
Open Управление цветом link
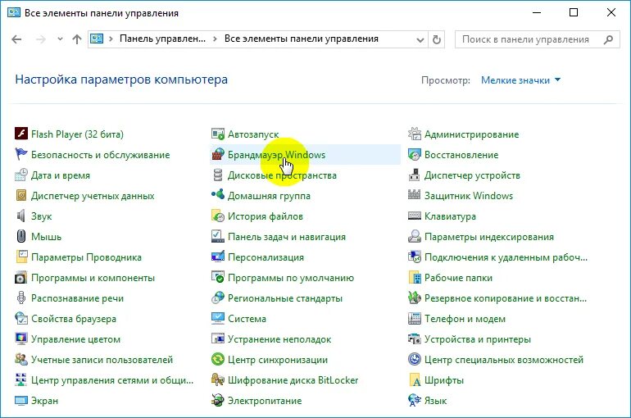tap(75, 339)
